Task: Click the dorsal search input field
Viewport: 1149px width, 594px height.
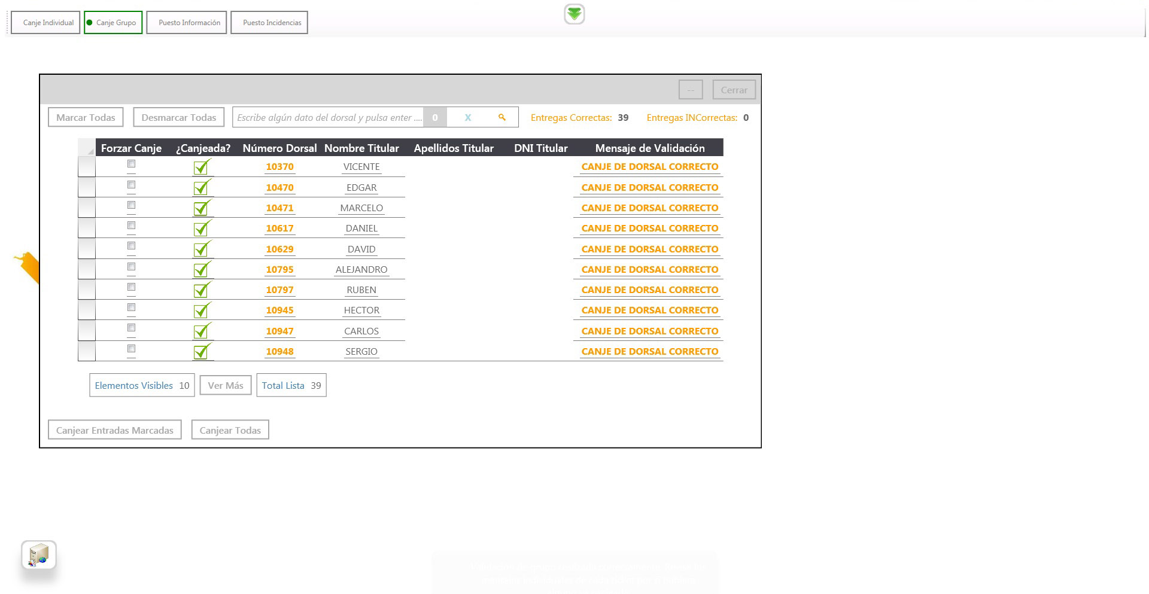Action: (x=328, y=118)
